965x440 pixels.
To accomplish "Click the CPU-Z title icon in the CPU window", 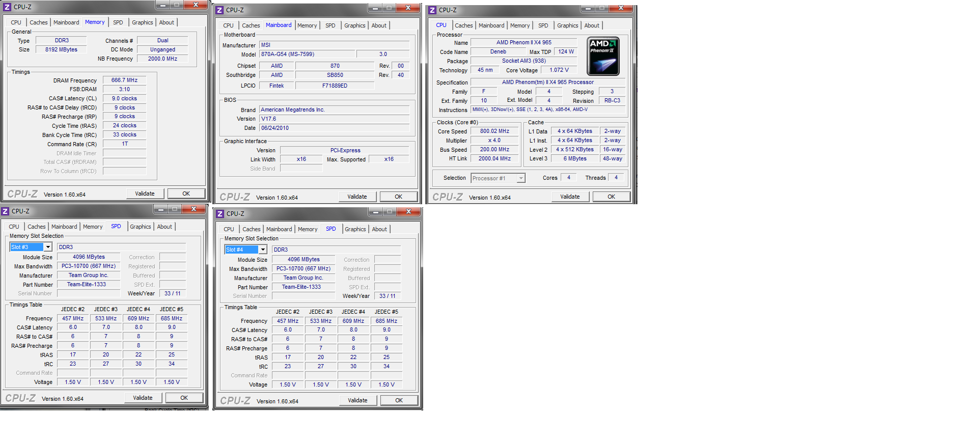I will coord(432,10).
